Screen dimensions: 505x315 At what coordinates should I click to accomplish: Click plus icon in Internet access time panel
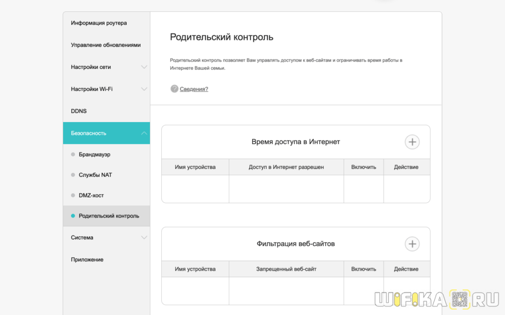tap(412, 142)
